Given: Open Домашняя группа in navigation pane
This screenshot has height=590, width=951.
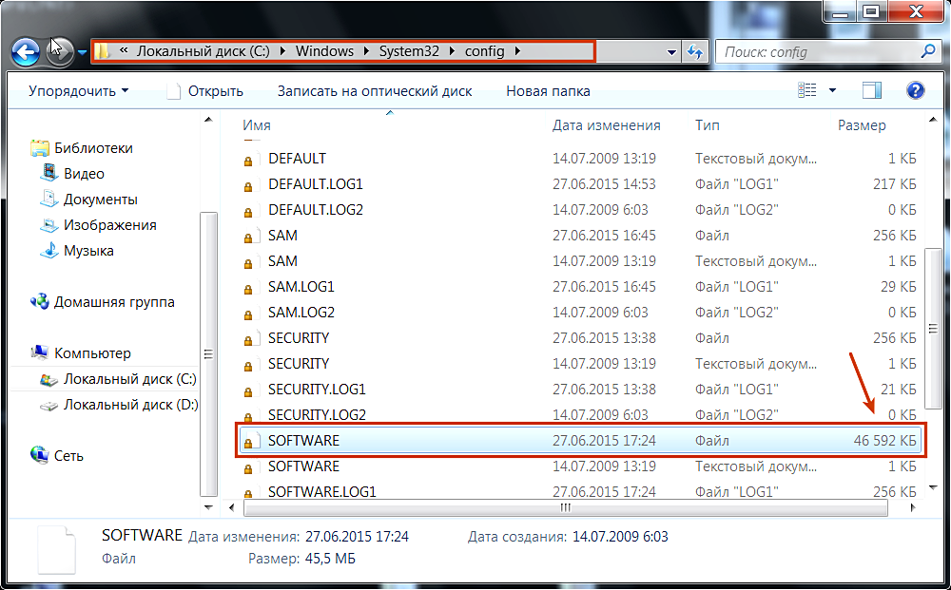Looking at the screenshot, I should 114,302.
